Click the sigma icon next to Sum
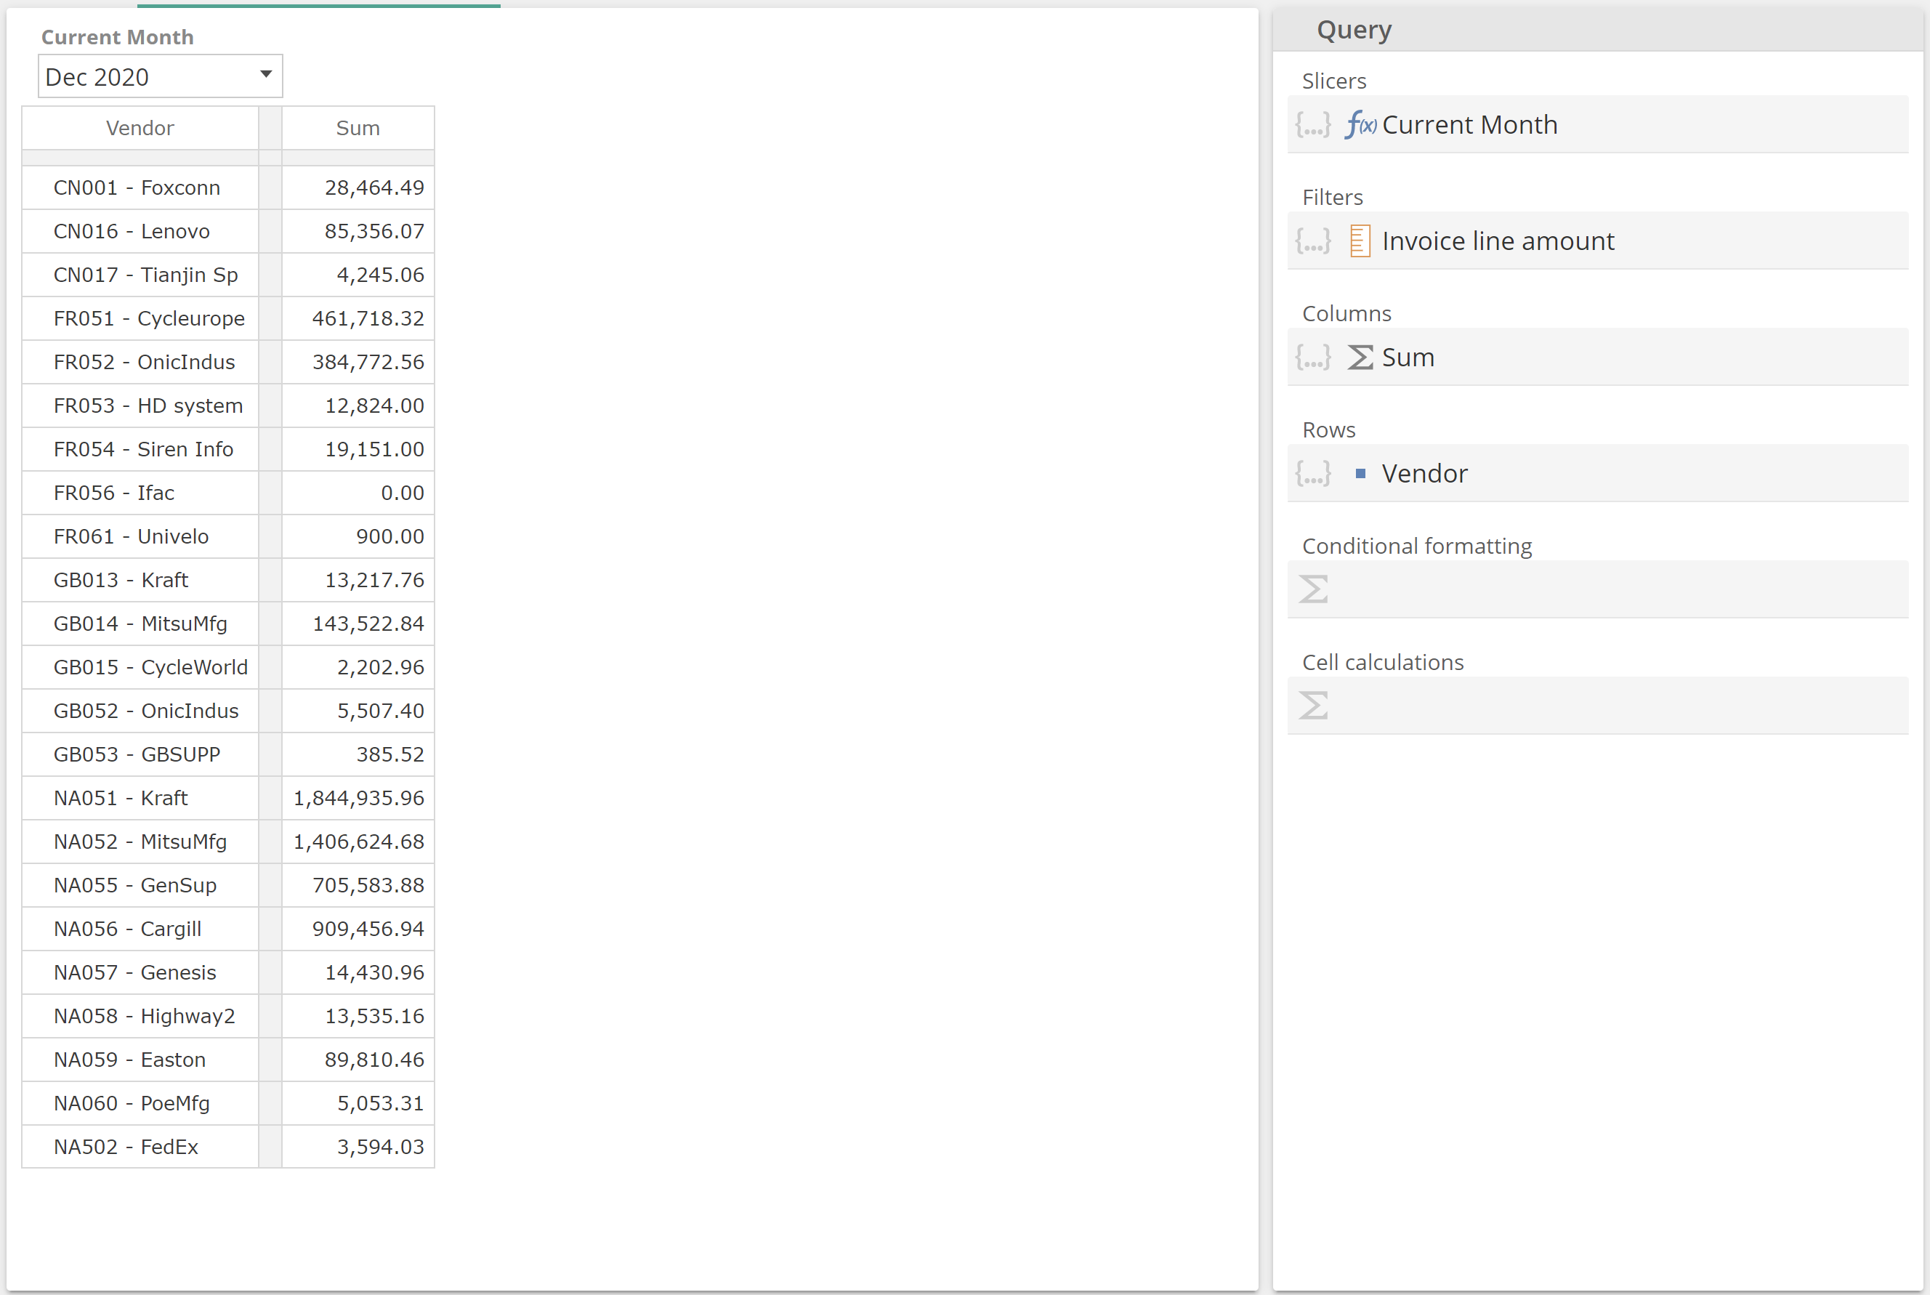1930x1295 pixels. click(1360, 358)
